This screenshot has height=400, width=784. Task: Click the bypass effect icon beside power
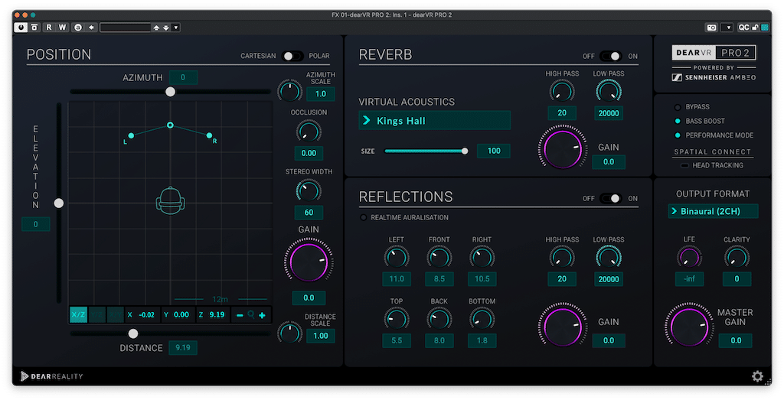click(x=34, y=28)
